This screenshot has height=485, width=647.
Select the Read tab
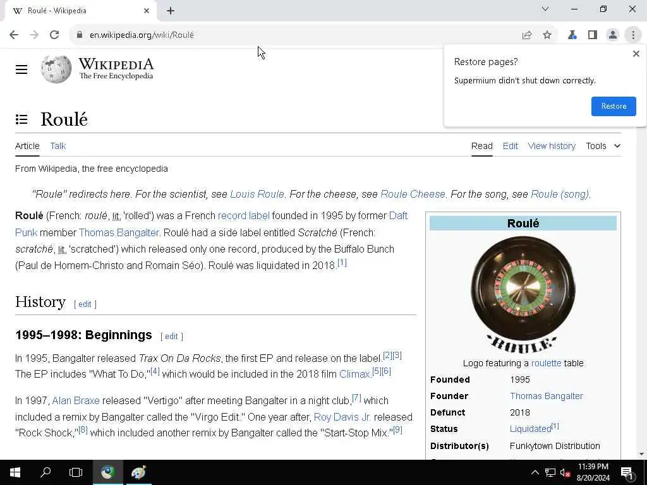[x=482, y=146]
